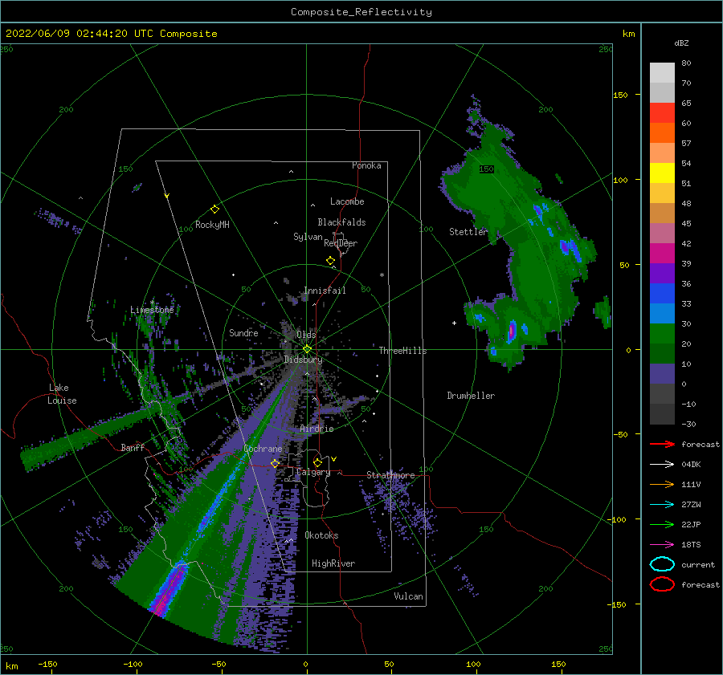Click the orange swatch between 60 and 57

point(662,133)
